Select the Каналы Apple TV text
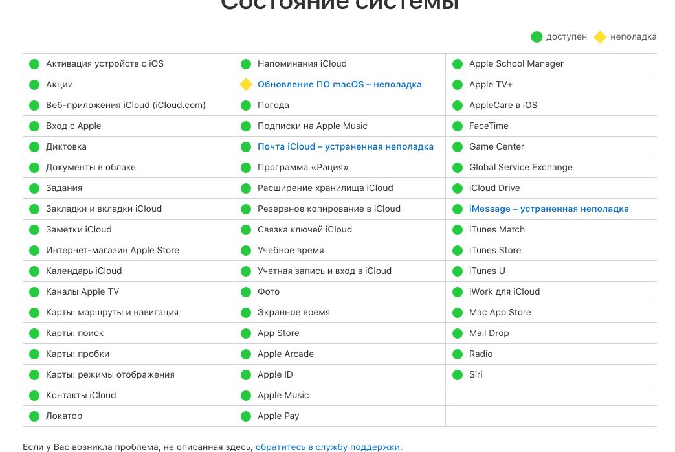The height and width of the screenshot is (452, 675). click(x=83, y=291)
